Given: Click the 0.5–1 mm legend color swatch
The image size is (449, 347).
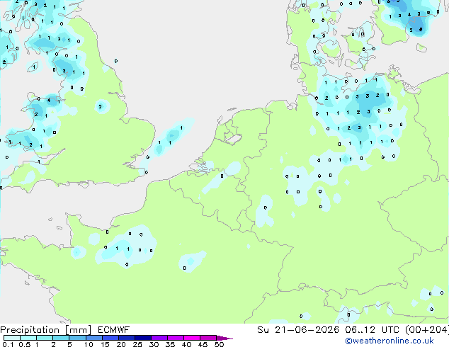Looking at the screenshot, I should coord(28,338).
